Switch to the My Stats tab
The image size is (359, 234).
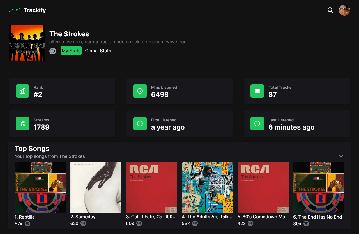pyautogui.click(x=71, y=51)
